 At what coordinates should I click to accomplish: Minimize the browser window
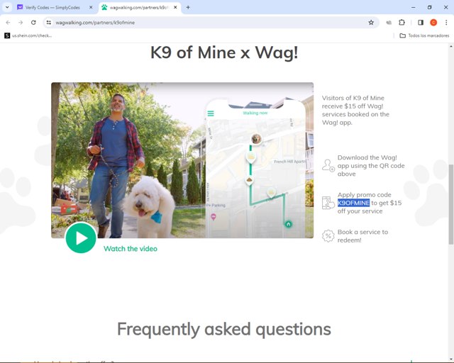[413, 8]
